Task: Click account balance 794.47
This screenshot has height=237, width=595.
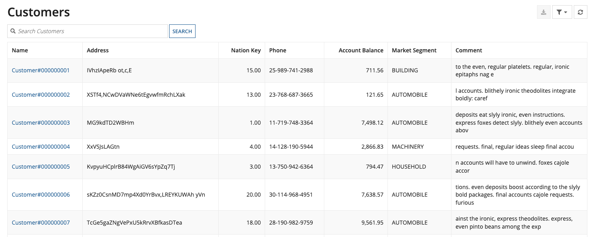Action: point(375,167)
